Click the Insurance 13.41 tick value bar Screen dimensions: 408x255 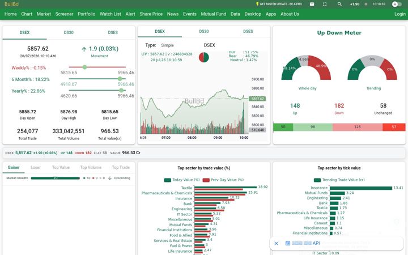(x=361, y=188)
